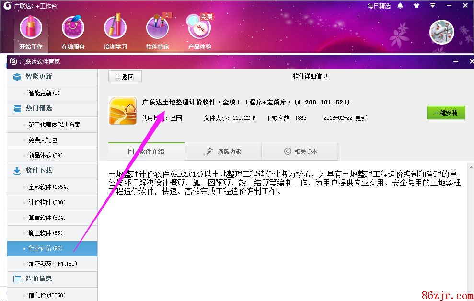Open the 产品体验 free trial icon
474x301 pixels.
pos(199,28)
